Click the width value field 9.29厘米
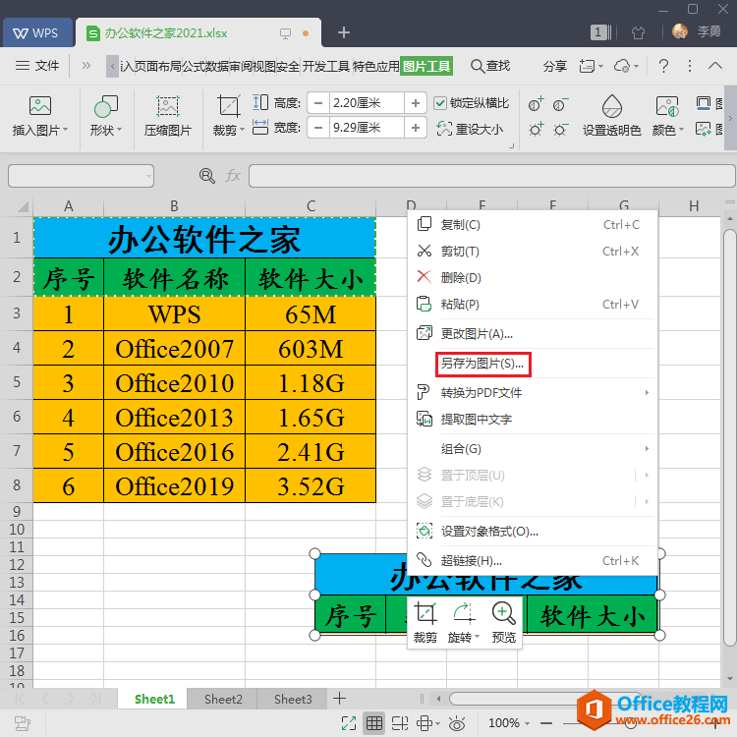Screen dimensions: 737x737 pyautogui.click(x=367, y=128)
